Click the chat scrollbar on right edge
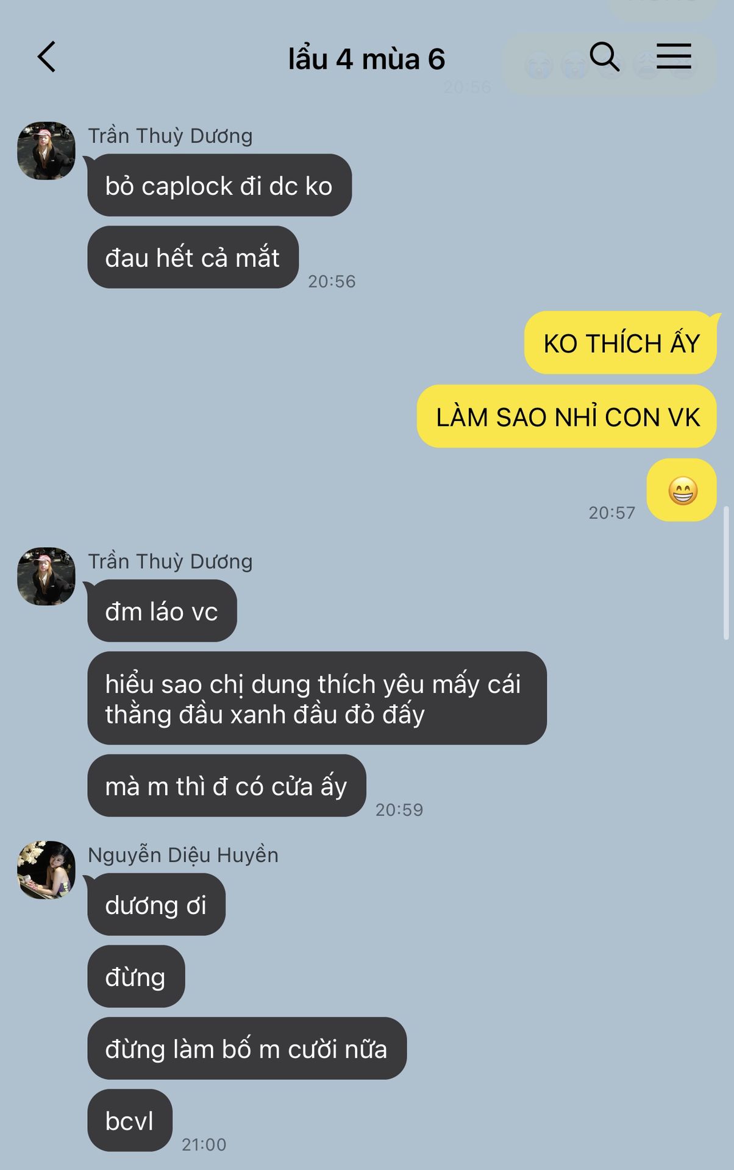Image resolution: width=734 pixels, height=1170 pixels. (725, 573)
